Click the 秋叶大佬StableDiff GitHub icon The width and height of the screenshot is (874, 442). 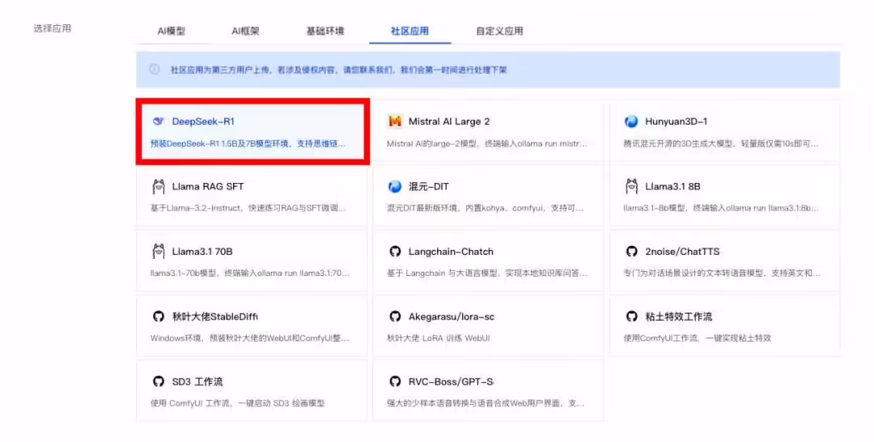159,316
